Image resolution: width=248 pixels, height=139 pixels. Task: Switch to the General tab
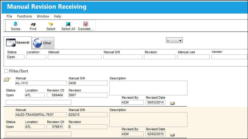tap(17, 43)
